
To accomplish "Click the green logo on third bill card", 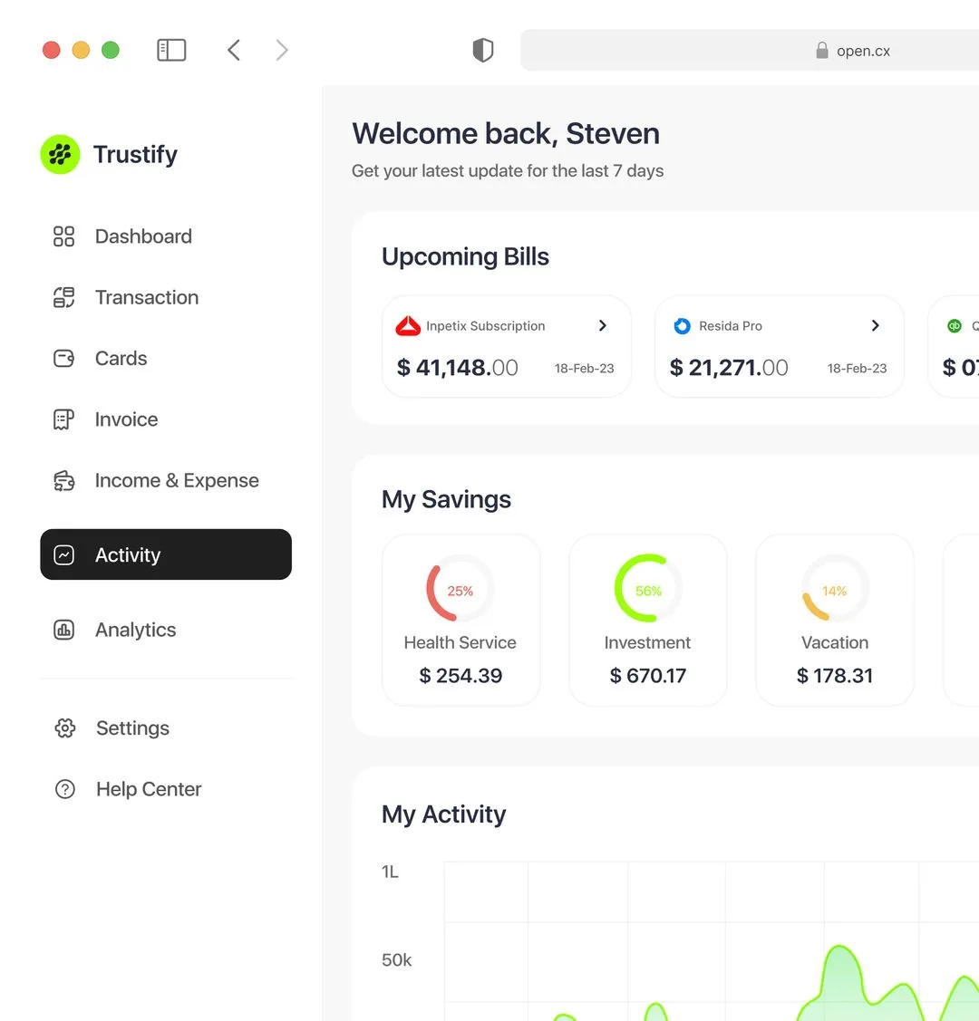I will pos(955,325).
